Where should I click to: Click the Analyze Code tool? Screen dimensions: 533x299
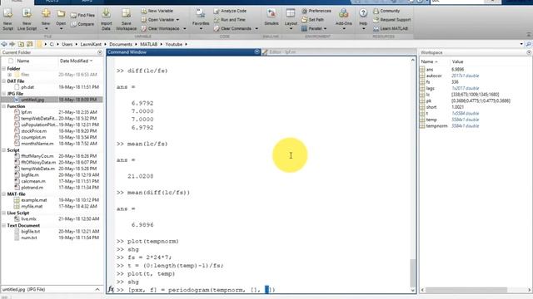230,11
